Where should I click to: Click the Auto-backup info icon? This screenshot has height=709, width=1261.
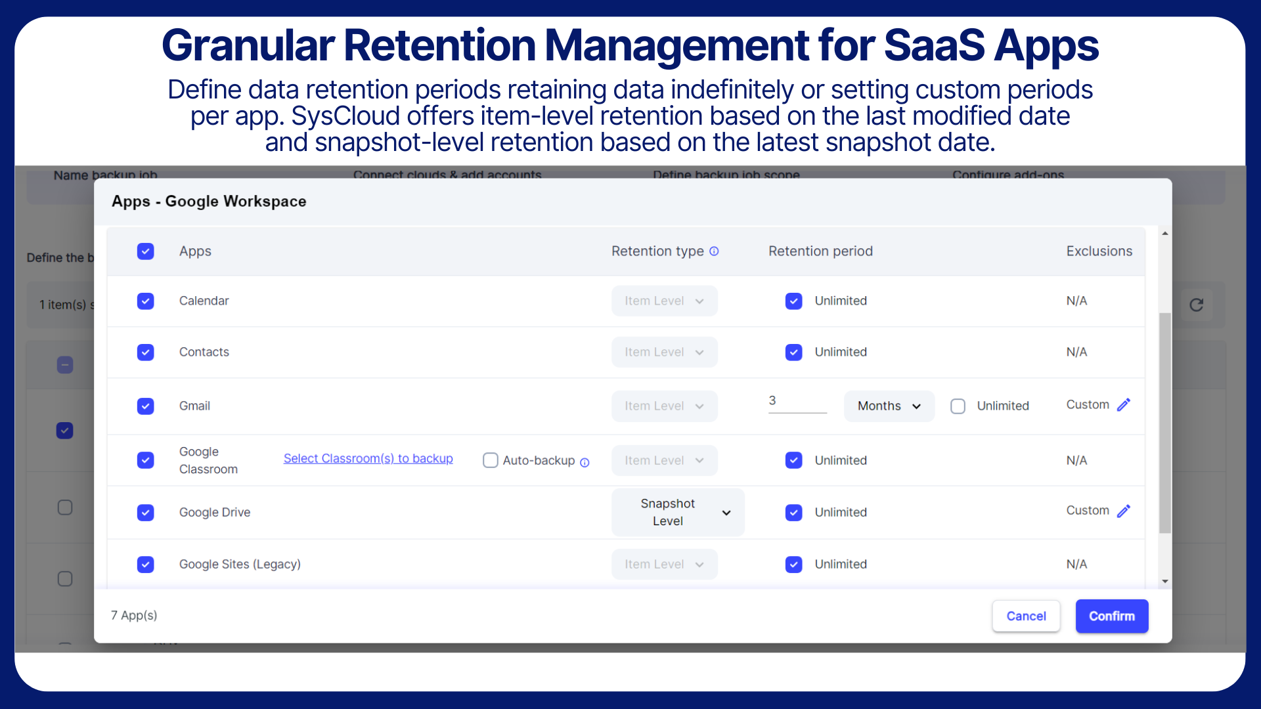coord(585,462)
